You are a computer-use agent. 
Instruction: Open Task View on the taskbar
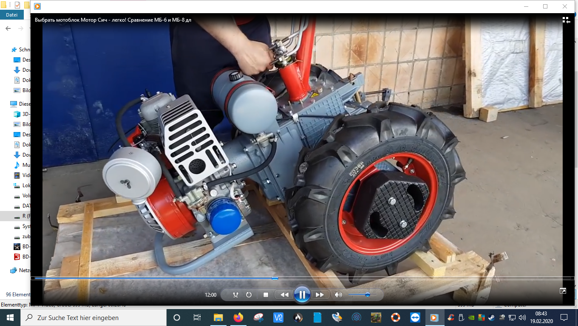click(x=197, y=318)
